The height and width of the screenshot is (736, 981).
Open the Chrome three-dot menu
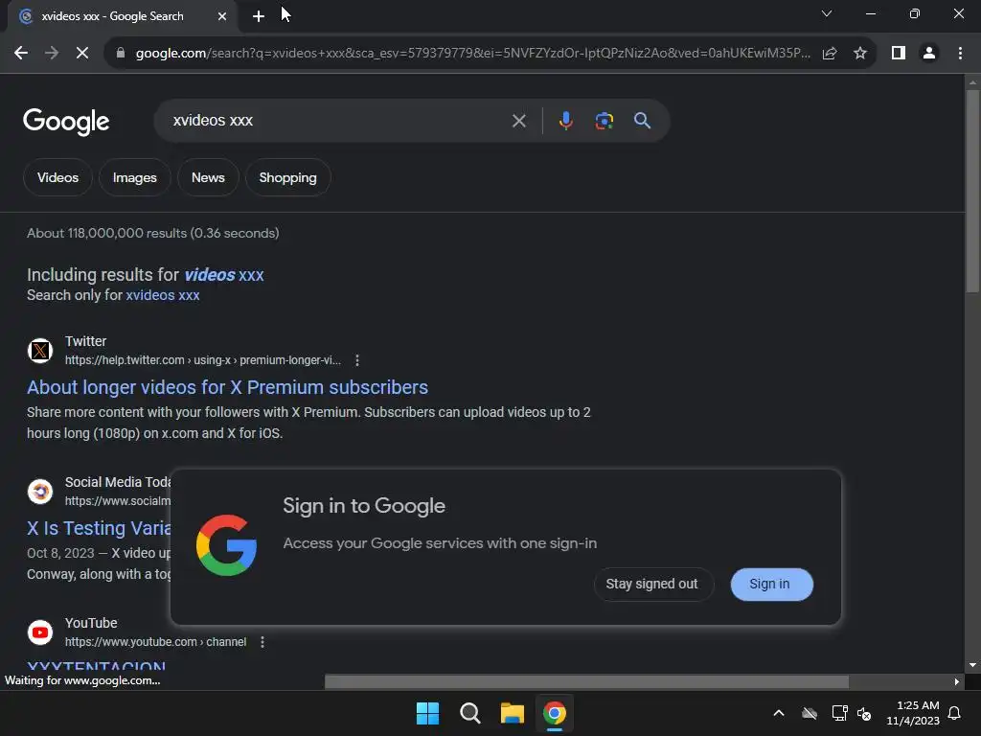click(x=960, y=54)
